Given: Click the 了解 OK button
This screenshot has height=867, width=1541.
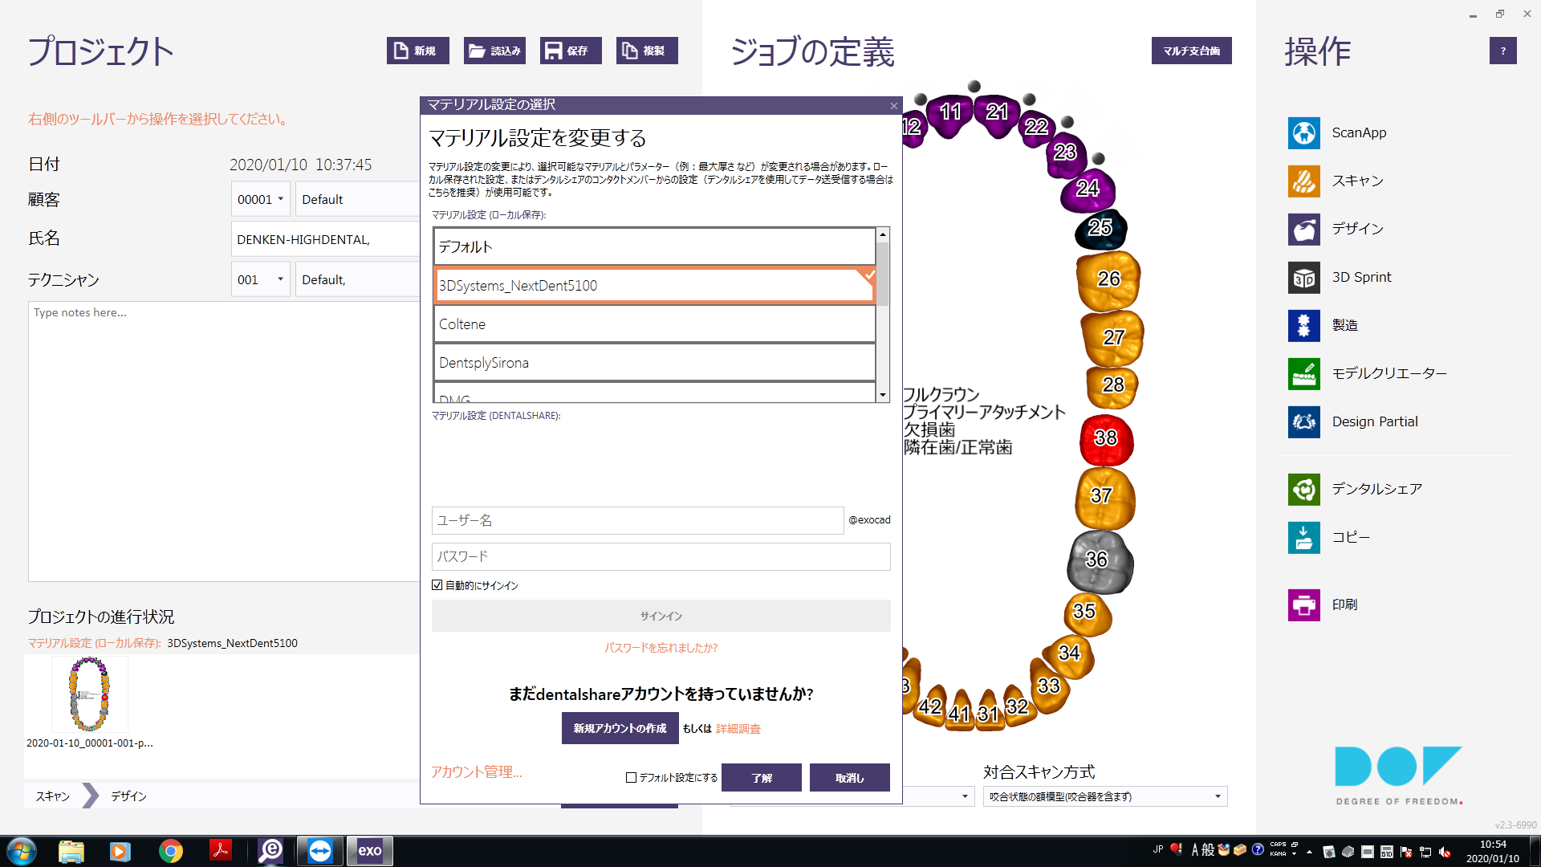Looking at the screenshot, I should [761, 777].
